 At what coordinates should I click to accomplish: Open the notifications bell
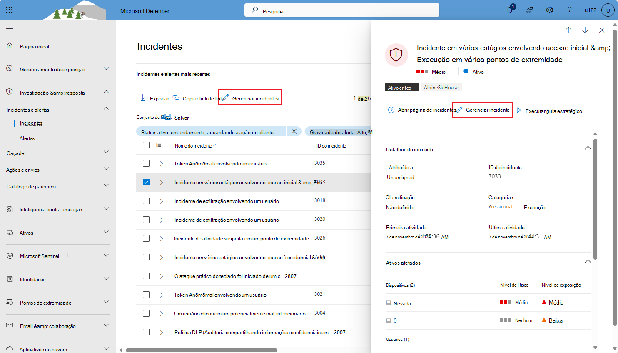pyautogui.click(x=509, y=10)
